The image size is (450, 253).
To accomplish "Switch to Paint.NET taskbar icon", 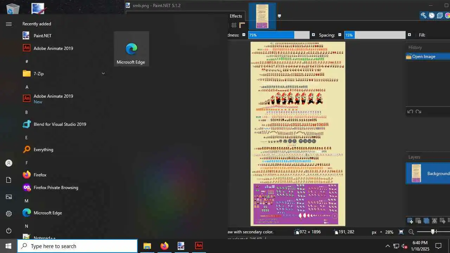I will pos(181,246).
